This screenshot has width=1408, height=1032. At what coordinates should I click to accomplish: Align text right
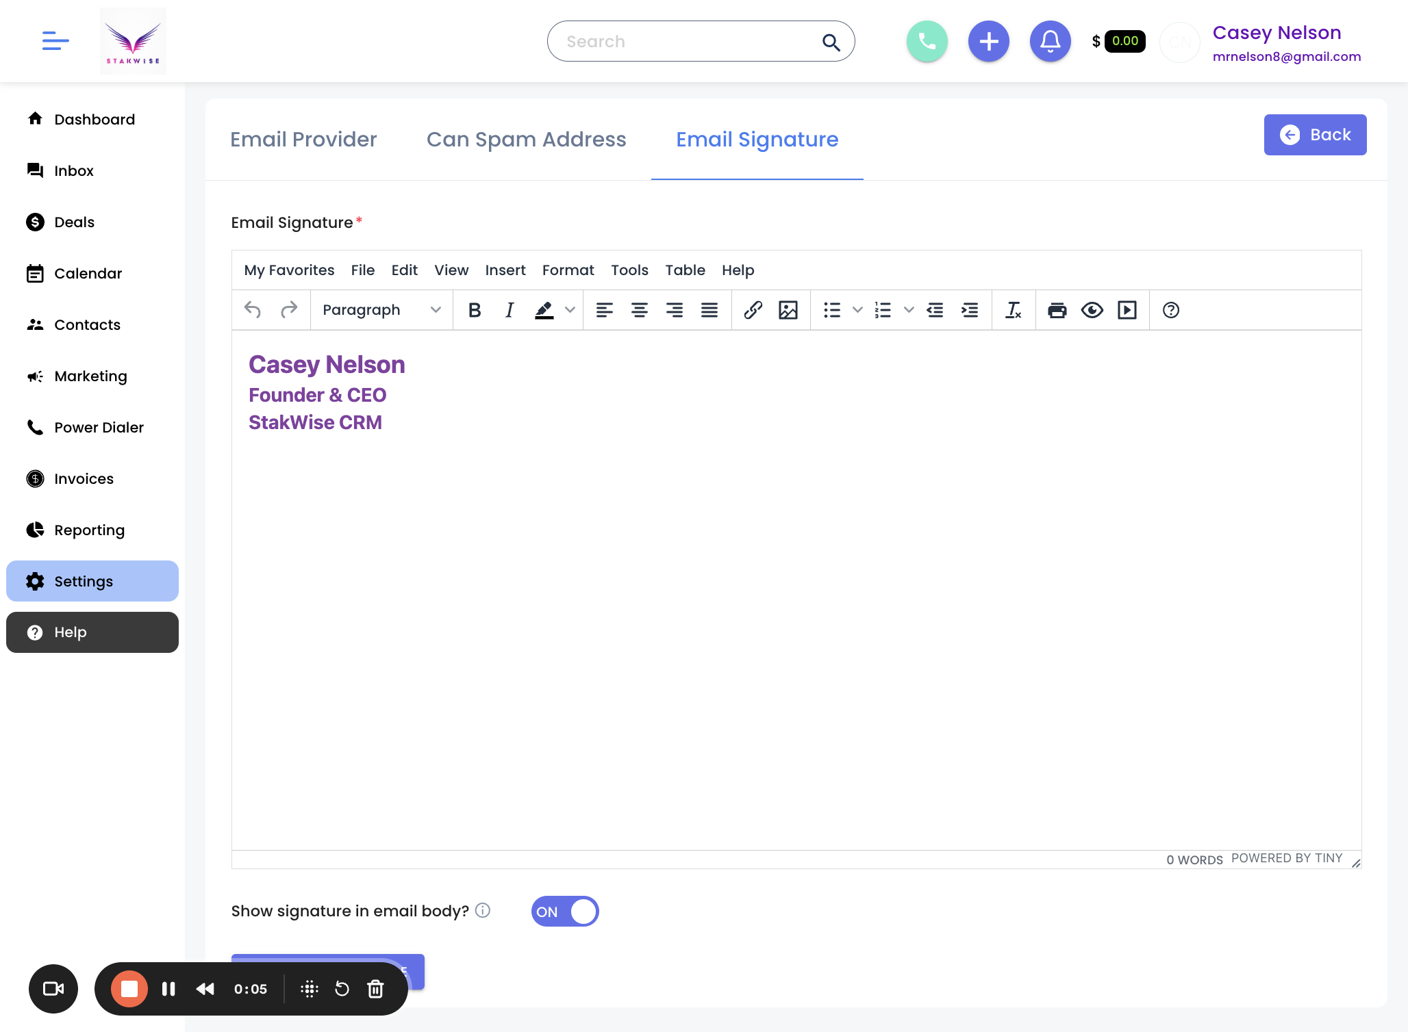coord(675,310)
